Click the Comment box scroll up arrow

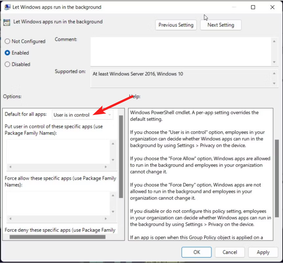coord(274,41)
